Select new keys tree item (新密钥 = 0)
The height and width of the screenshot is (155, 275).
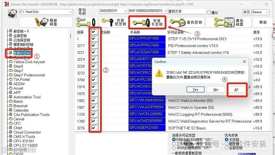(x=21, y=31)
